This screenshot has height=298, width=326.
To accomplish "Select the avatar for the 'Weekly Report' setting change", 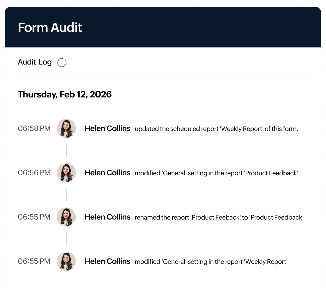I will pos(66,262).
